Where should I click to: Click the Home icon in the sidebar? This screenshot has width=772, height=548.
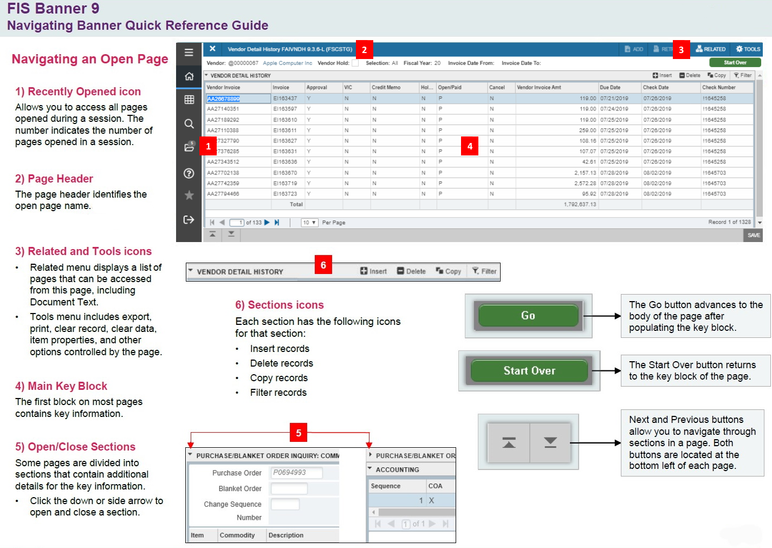click(x=189, y=76)
